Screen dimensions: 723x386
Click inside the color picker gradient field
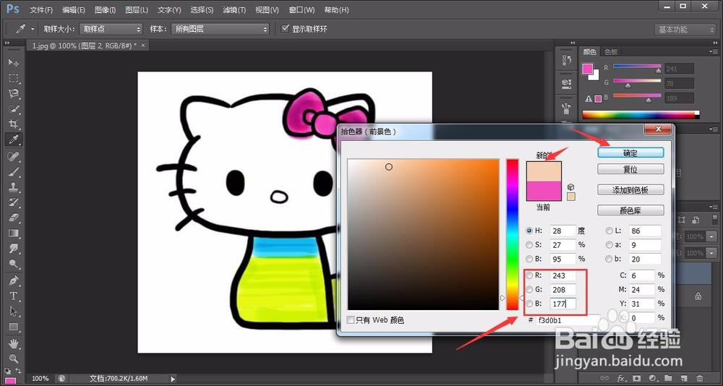(x=423, y=234)
